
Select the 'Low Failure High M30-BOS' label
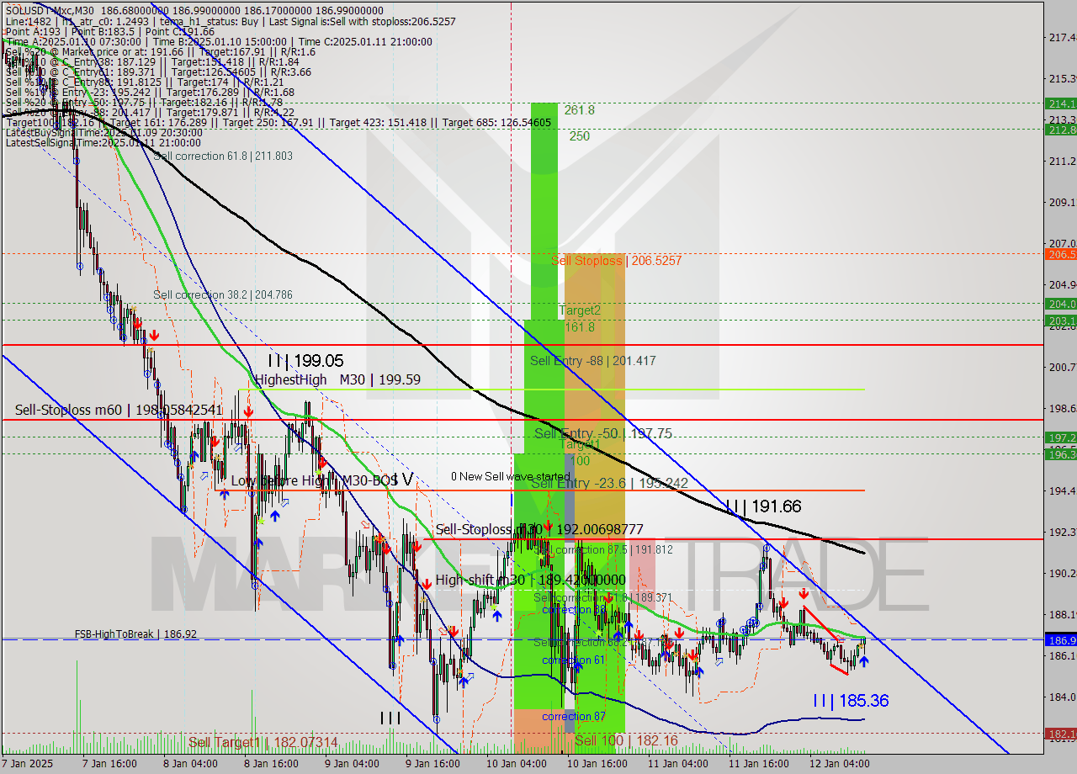tap(316, 480)
